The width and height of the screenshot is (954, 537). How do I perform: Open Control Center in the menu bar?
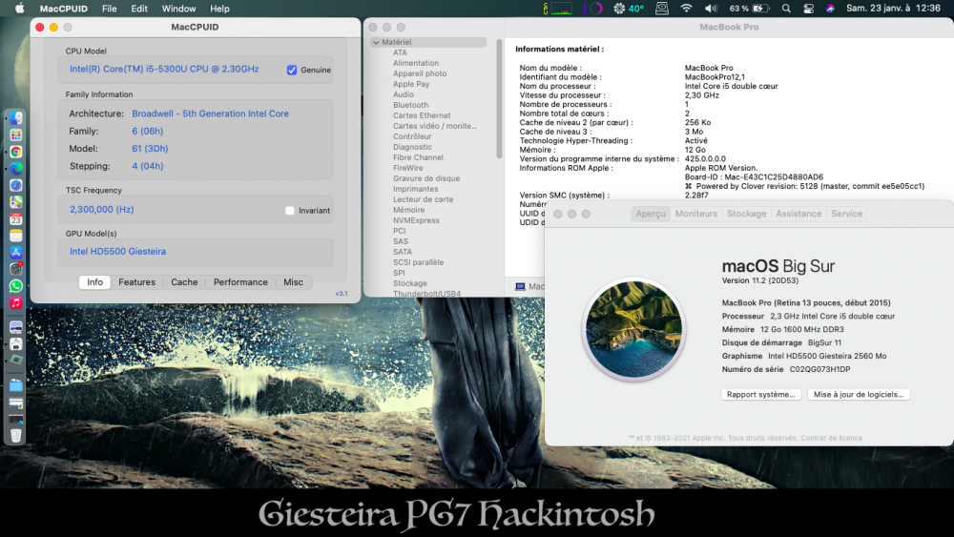(808, 9)
